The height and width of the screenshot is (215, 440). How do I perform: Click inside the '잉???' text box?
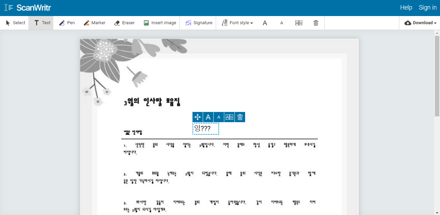[205, 129]
